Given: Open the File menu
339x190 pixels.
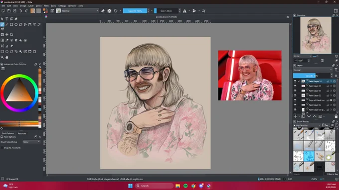Looking at the screenshot, I should click(x=3, y=6).
